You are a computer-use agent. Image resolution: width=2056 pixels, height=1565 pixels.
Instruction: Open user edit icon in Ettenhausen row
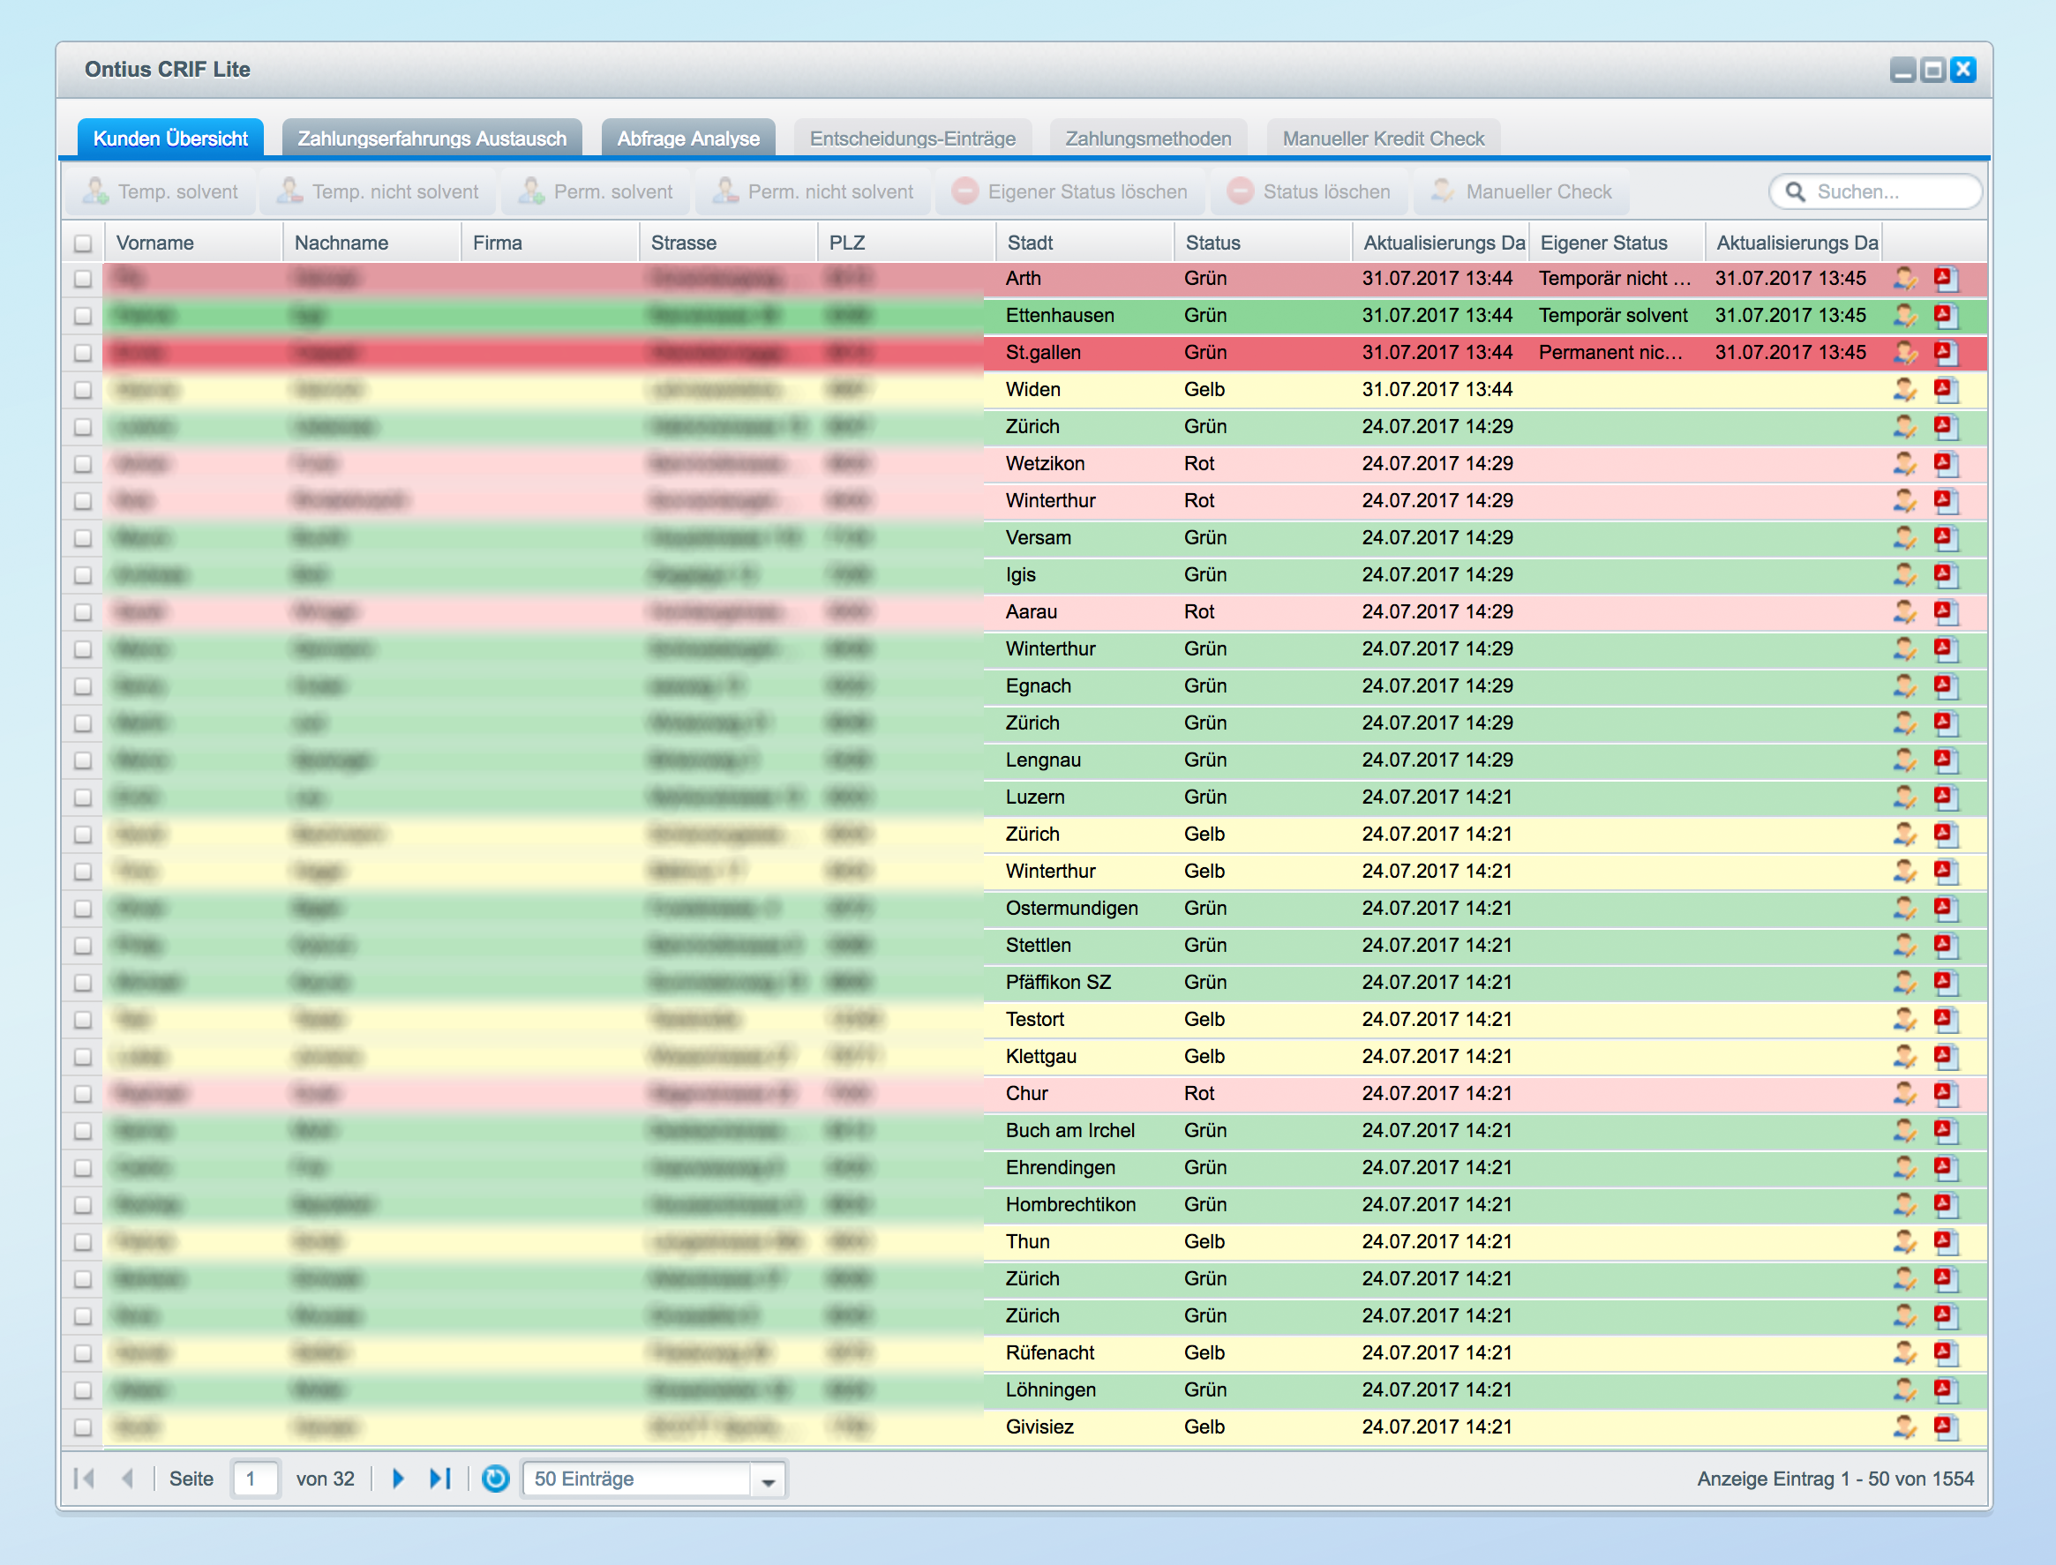(x=1905, y=316)
